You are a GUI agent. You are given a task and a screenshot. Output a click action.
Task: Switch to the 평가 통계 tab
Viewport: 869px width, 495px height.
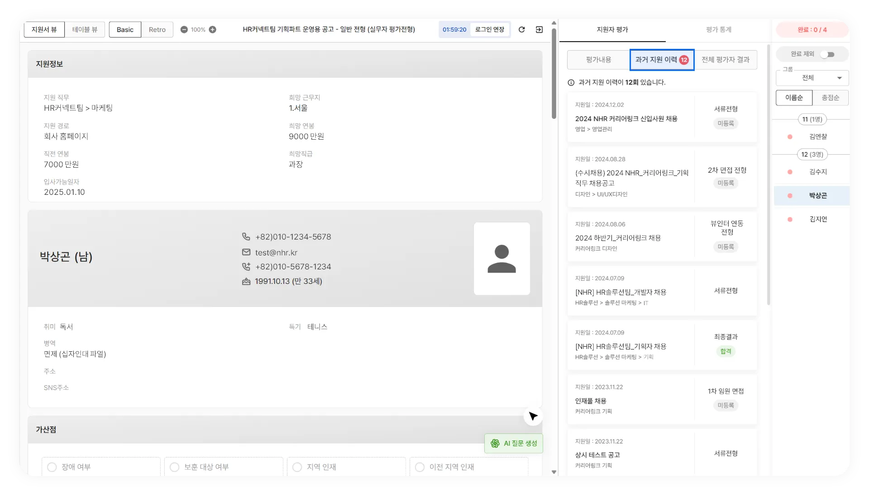[x=718, y=30]
